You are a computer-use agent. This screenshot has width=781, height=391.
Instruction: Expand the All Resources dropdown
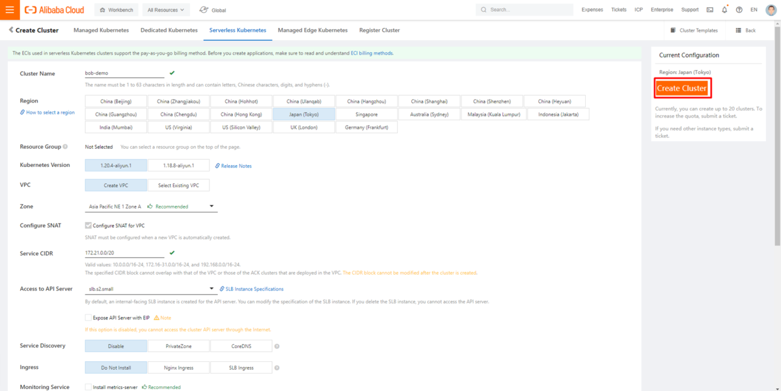click(166, 10)
